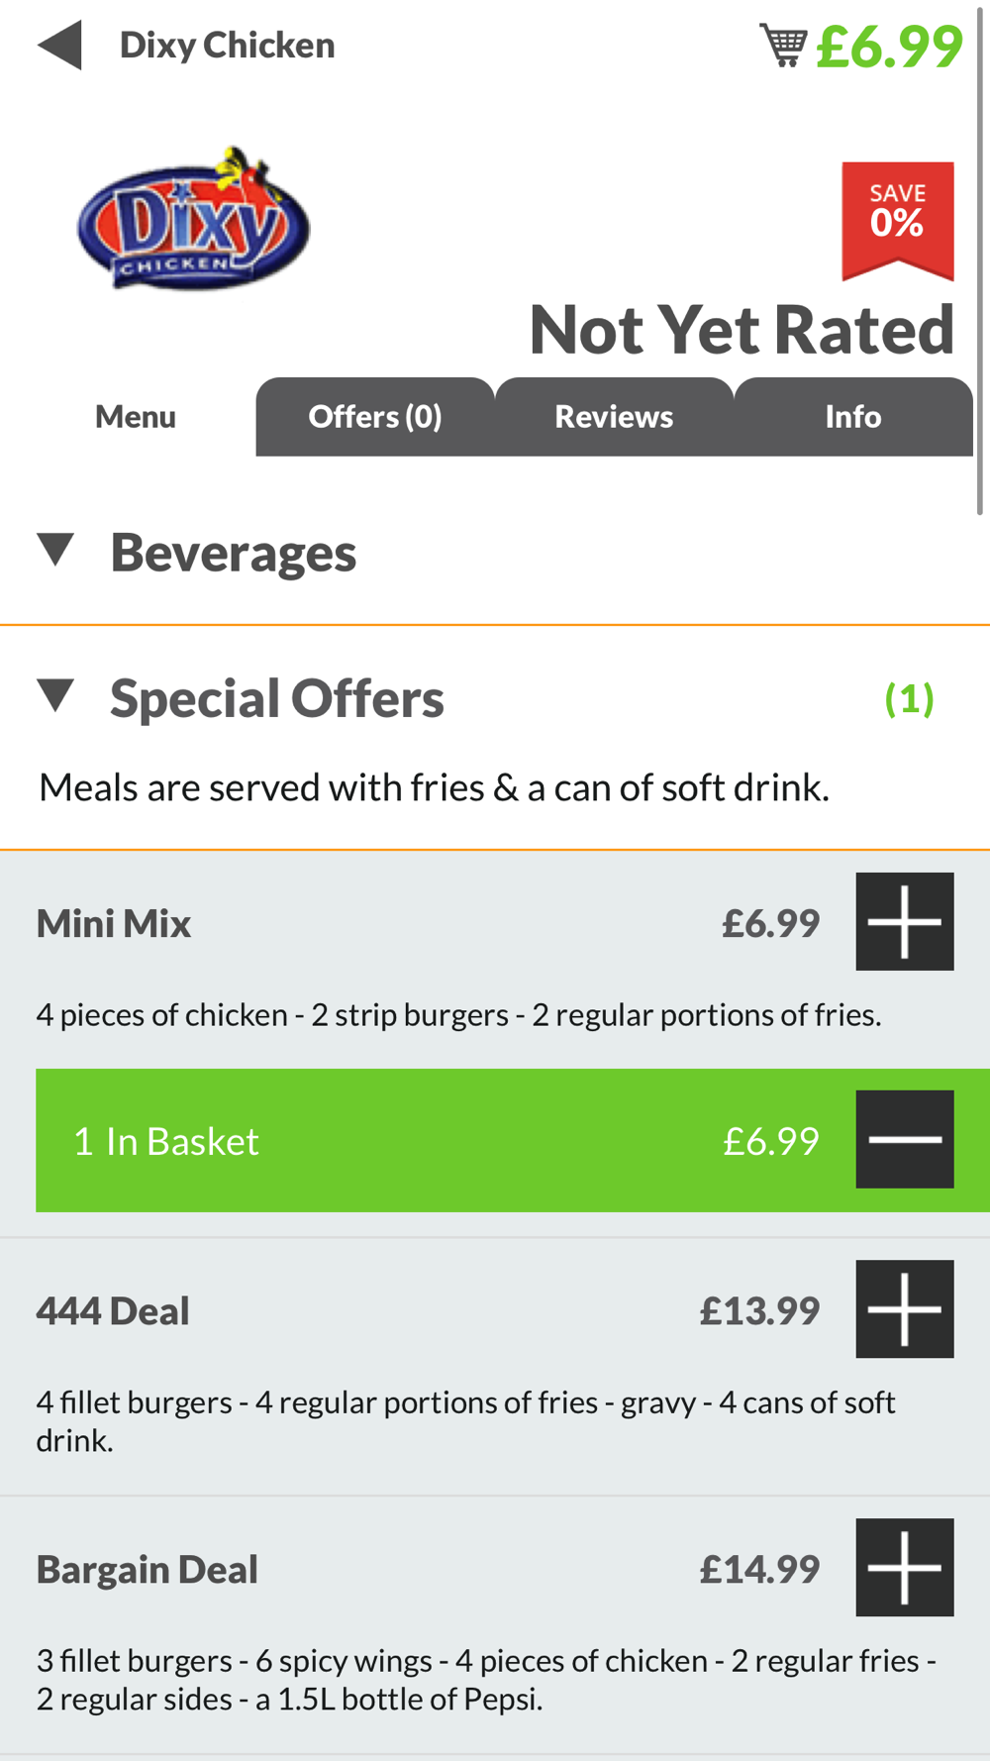The image size is (990, 1761).
Task: Expand the Beverages category heading
Action: [233, 553]
